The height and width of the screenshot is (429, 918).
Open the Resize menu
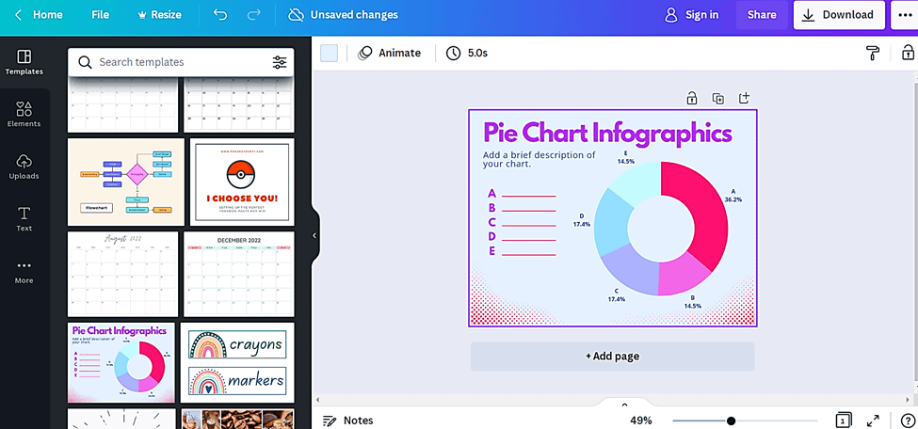[159, 15]
